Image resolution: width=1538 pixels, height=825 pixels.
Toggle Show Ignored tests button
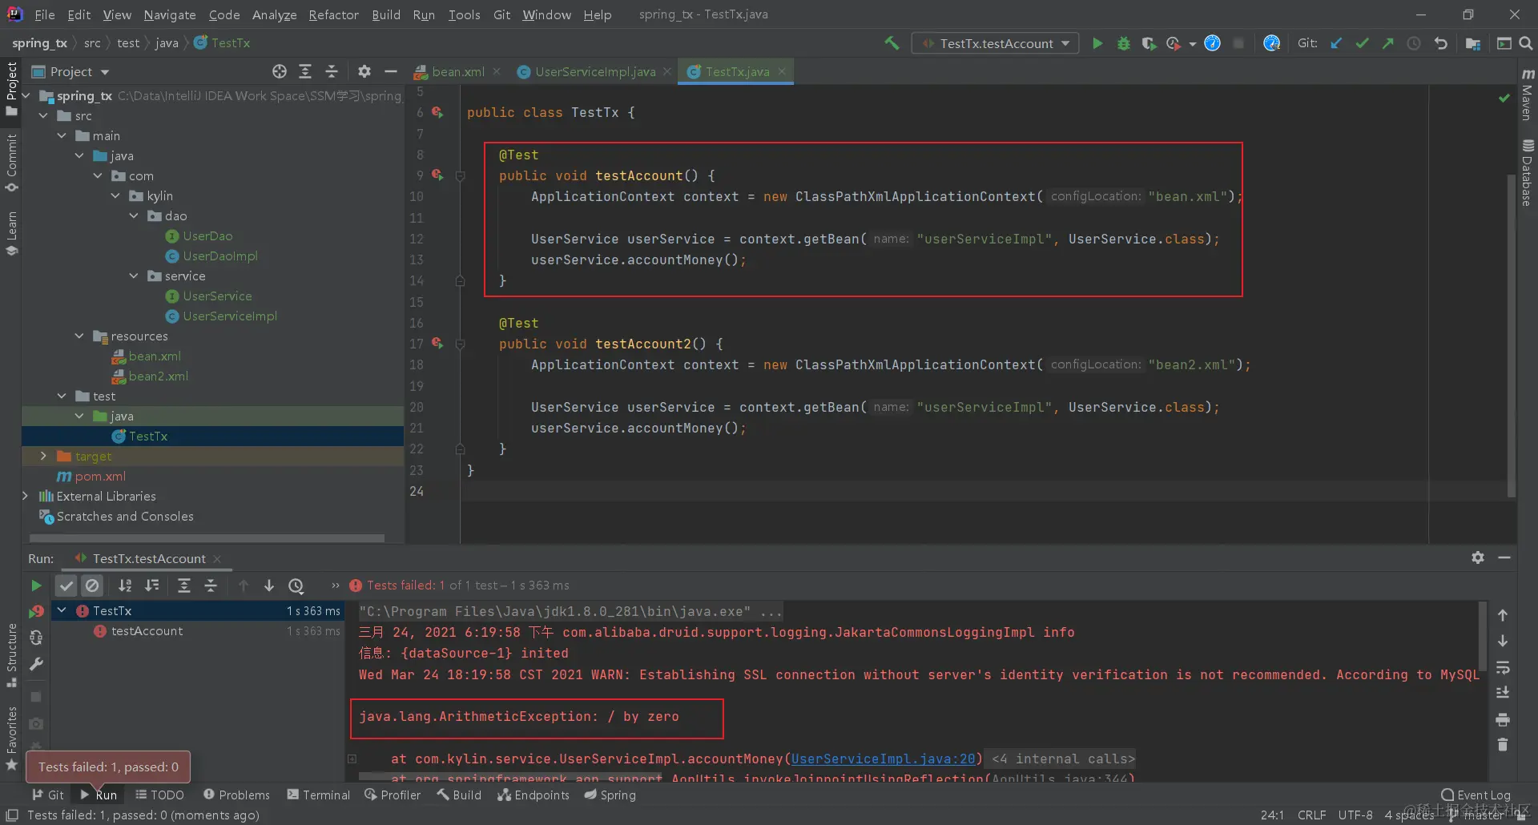[x=93, y=586]
